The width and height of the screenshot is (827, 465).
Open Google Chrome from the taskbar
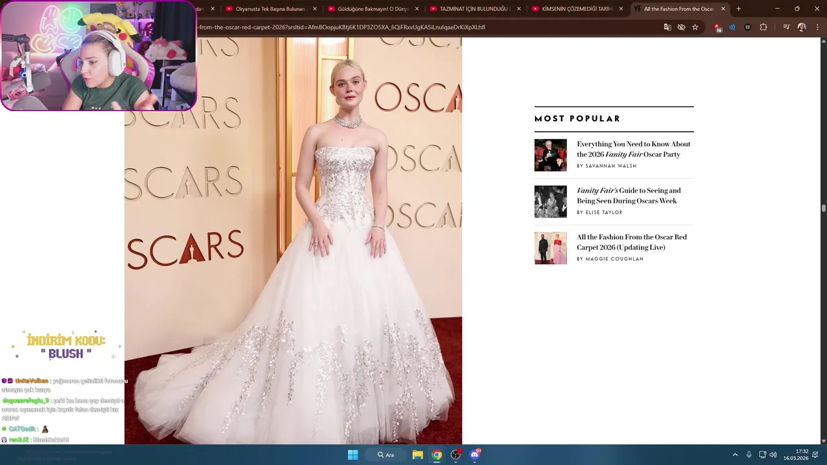pos(437,455)
